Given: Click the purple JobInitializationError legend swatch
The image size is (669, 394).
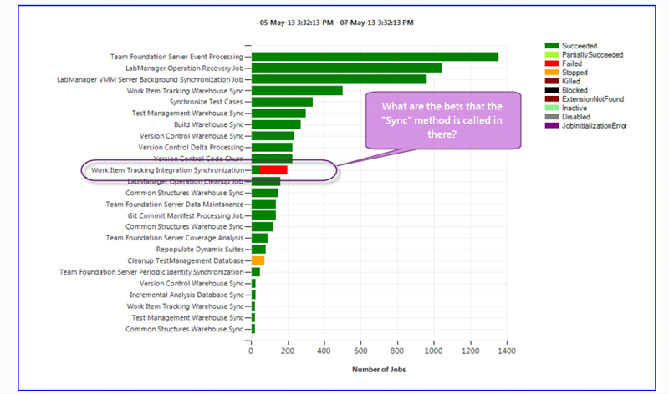Looking at the screenshot, I should pos(552,126).
